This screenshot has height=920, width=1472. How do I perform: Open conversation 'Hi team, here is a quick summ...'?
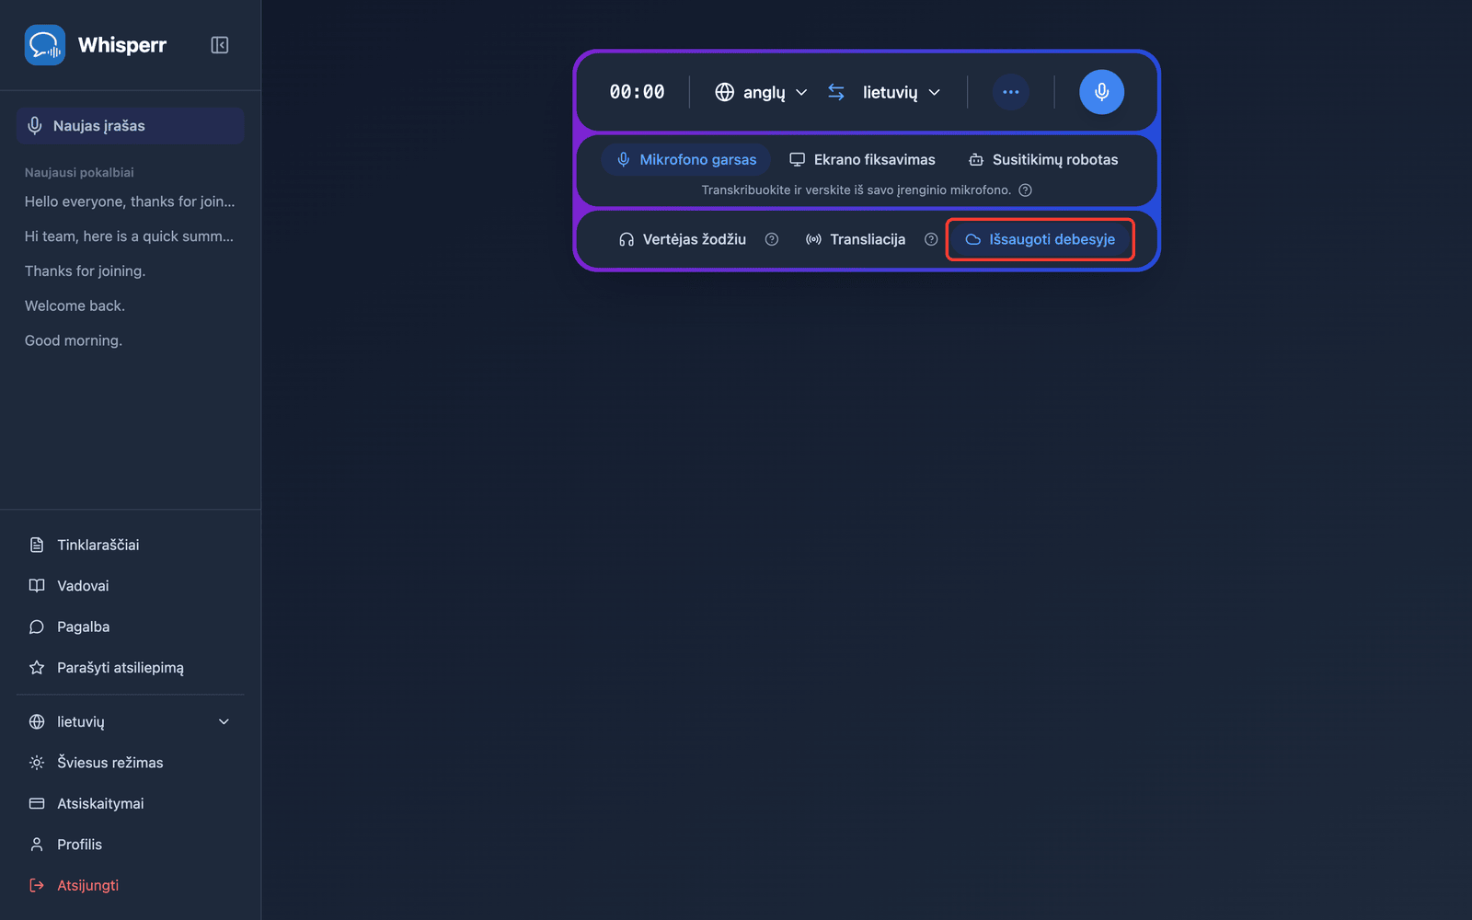[x=130, y=236]
